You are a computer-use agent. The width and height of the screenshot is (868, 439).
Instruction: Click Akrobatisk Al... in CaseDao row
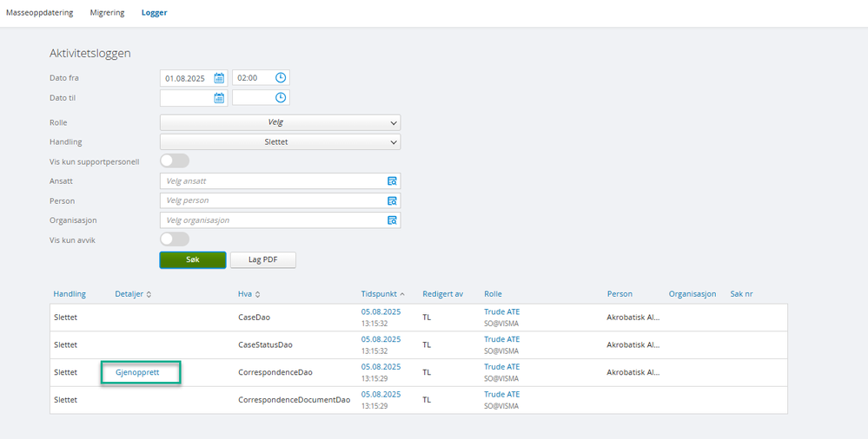tap(633, 318)
